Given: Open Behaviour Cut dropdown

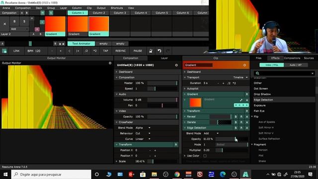Looking at the screenshot, I should click(143, 133).
